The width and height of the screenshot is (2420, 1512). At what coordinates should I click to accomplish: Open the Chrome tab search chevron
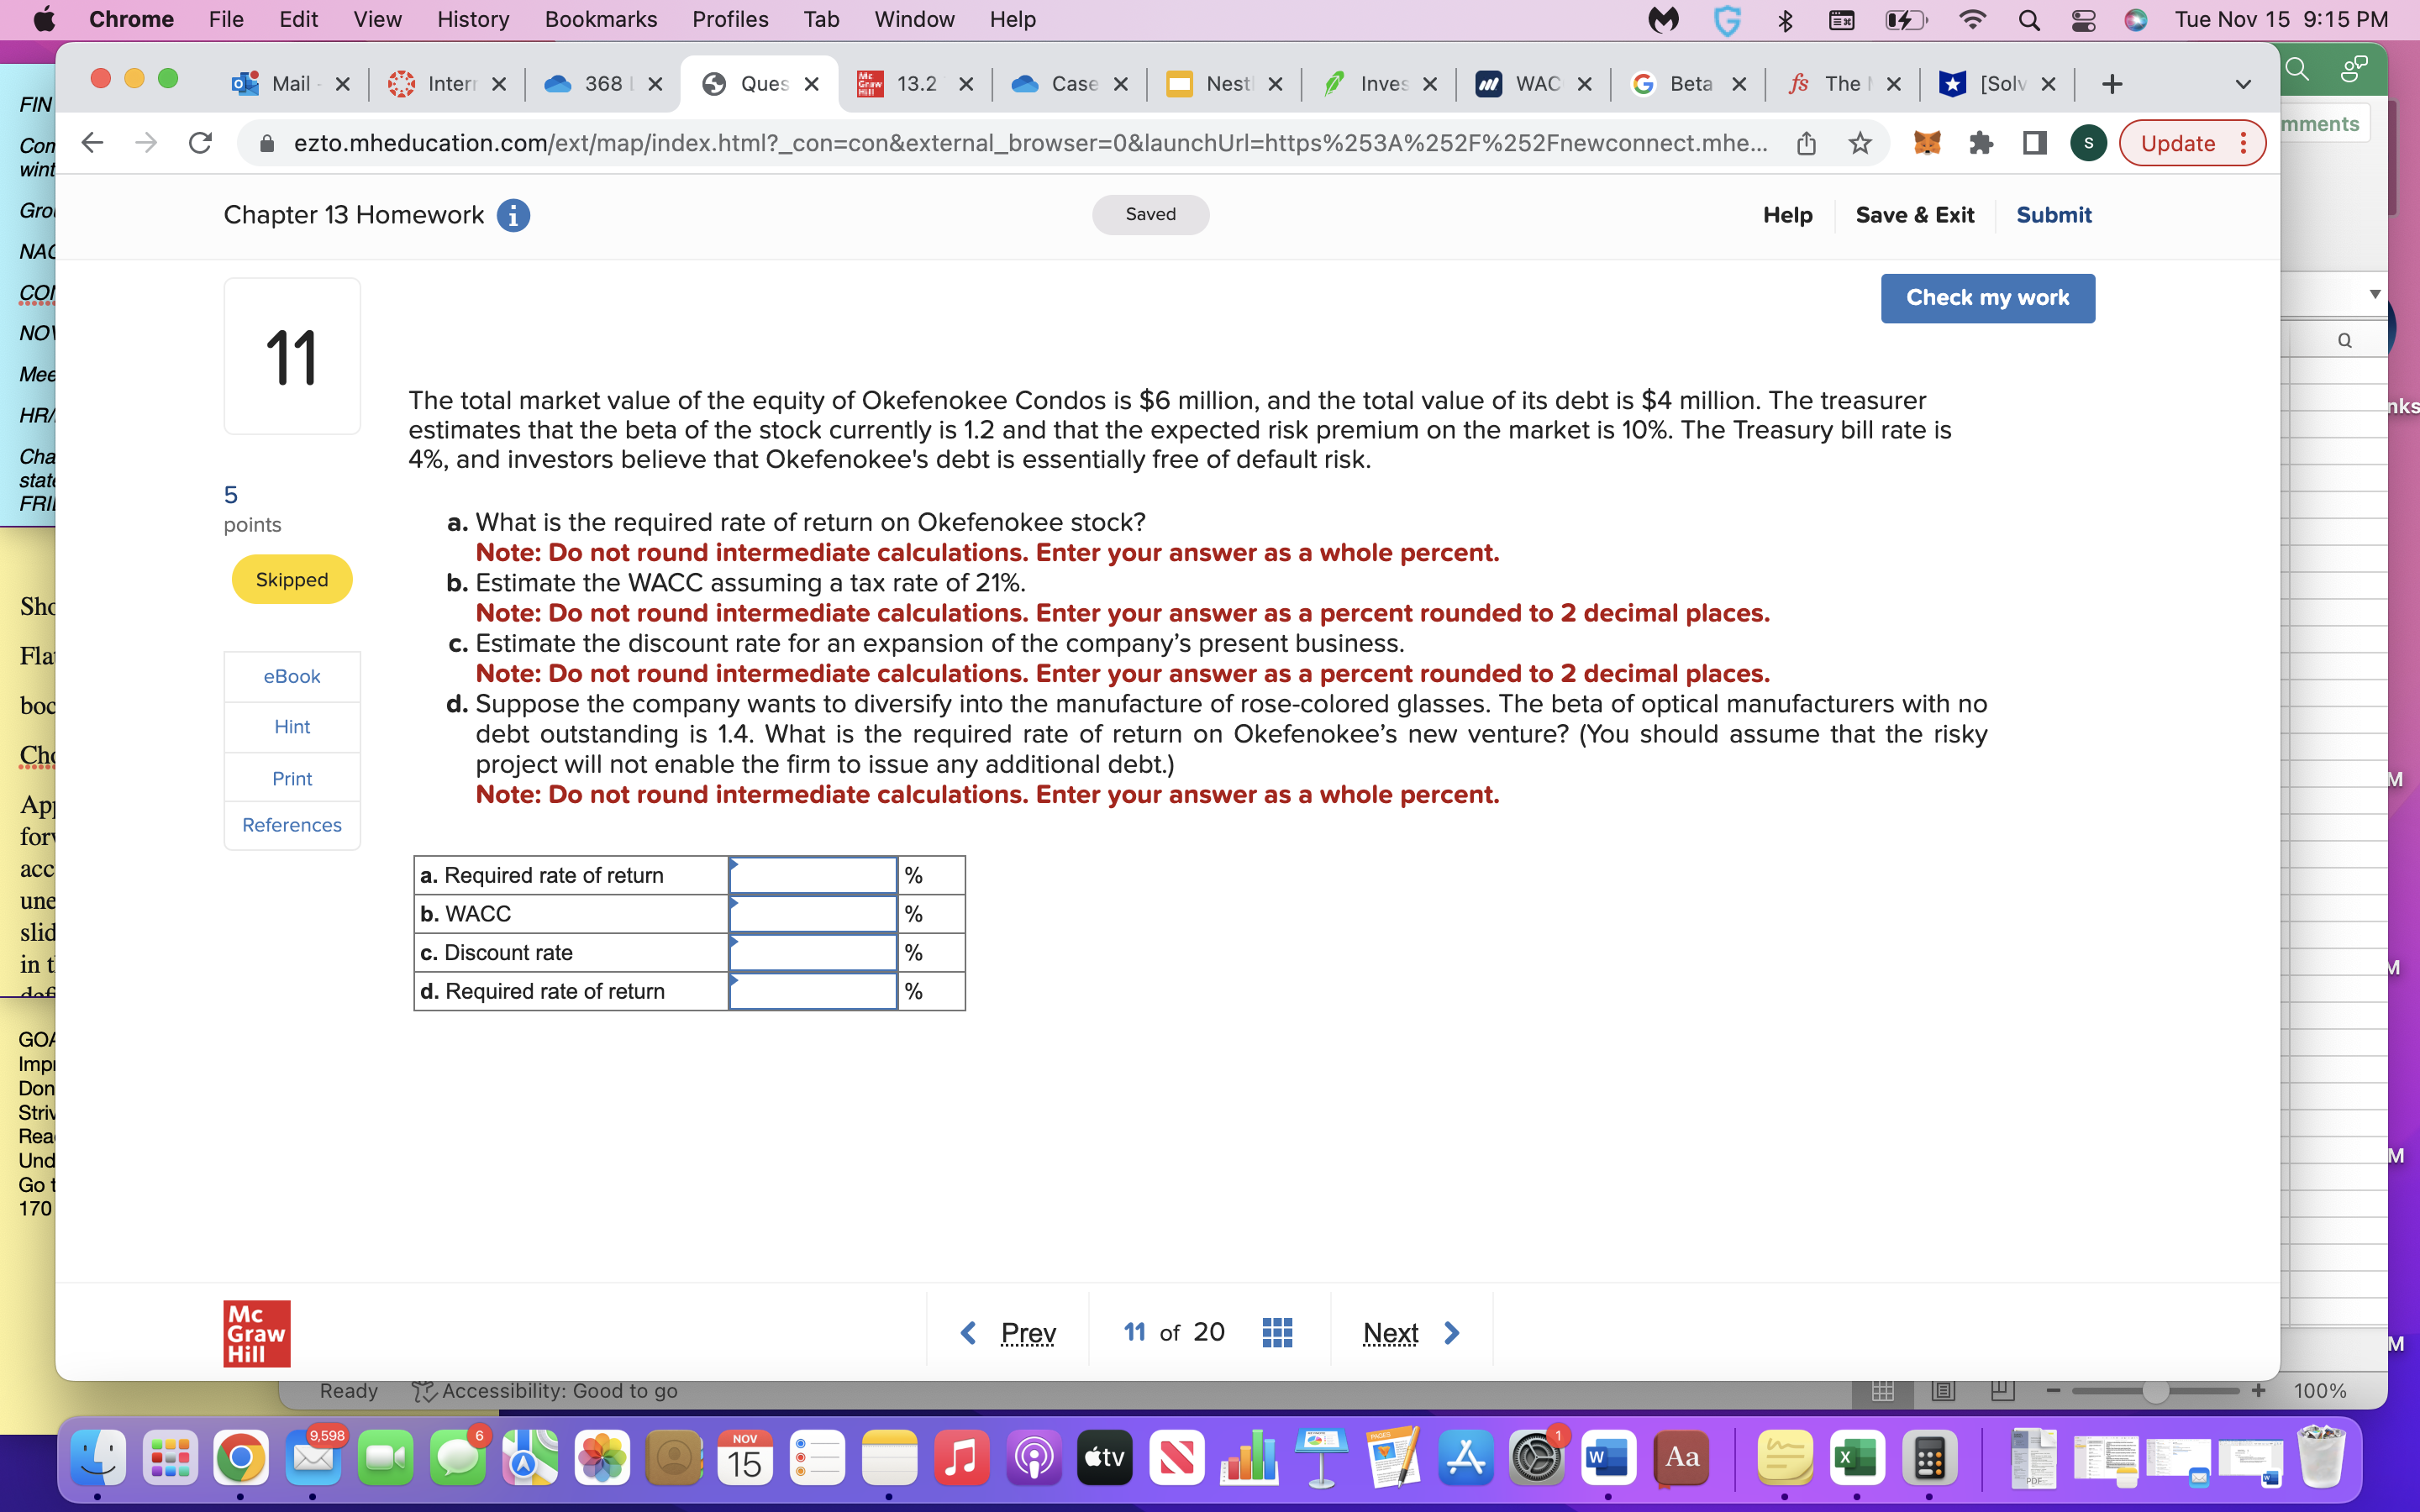pyautogui.click(x=2243, y=84)
